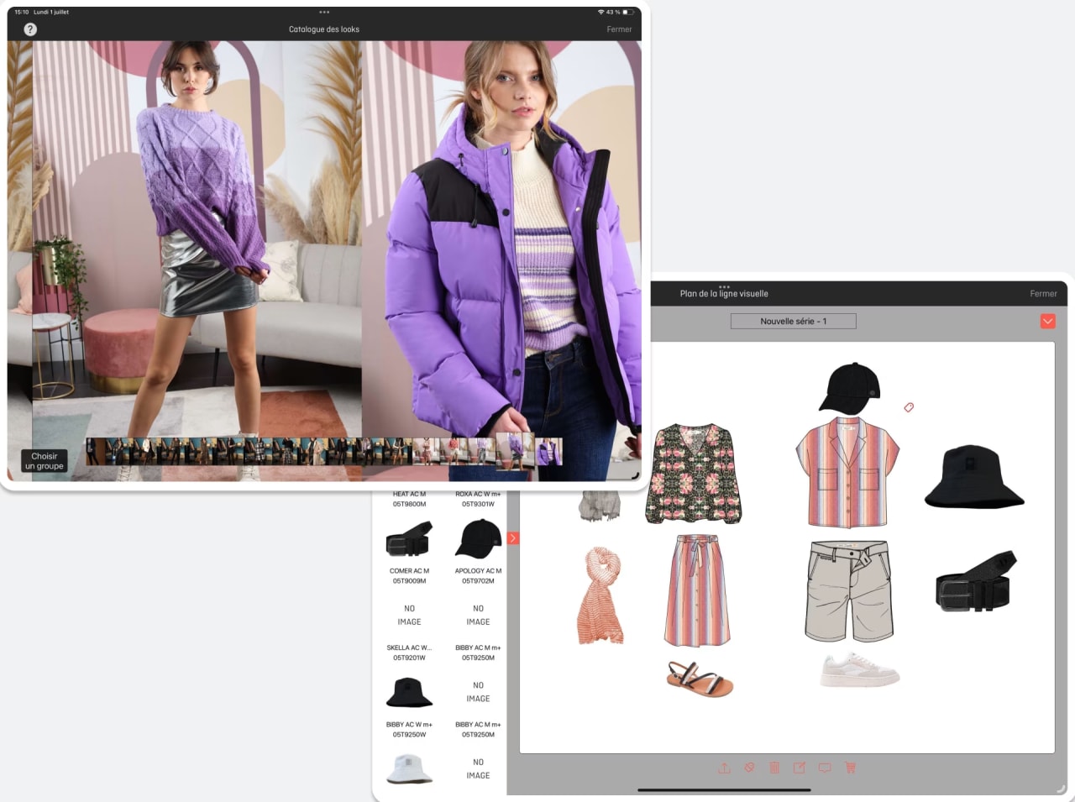This screenshot has height=802, width=1075.
Task: Select APOLOGY AC M cap in product list
Action: (478, 538)
